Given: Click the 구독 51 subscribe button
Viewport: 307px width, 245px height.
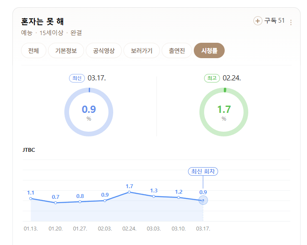Looking at the screenshot, I should [269, 21].
